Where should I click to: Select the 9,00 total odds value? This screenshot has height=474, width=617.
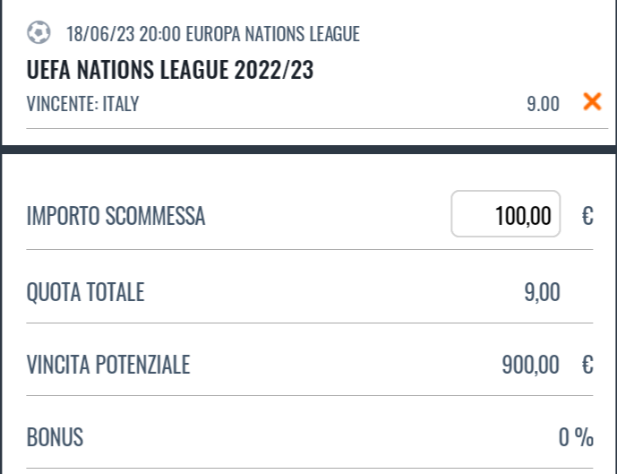click(x=542, y=292)
